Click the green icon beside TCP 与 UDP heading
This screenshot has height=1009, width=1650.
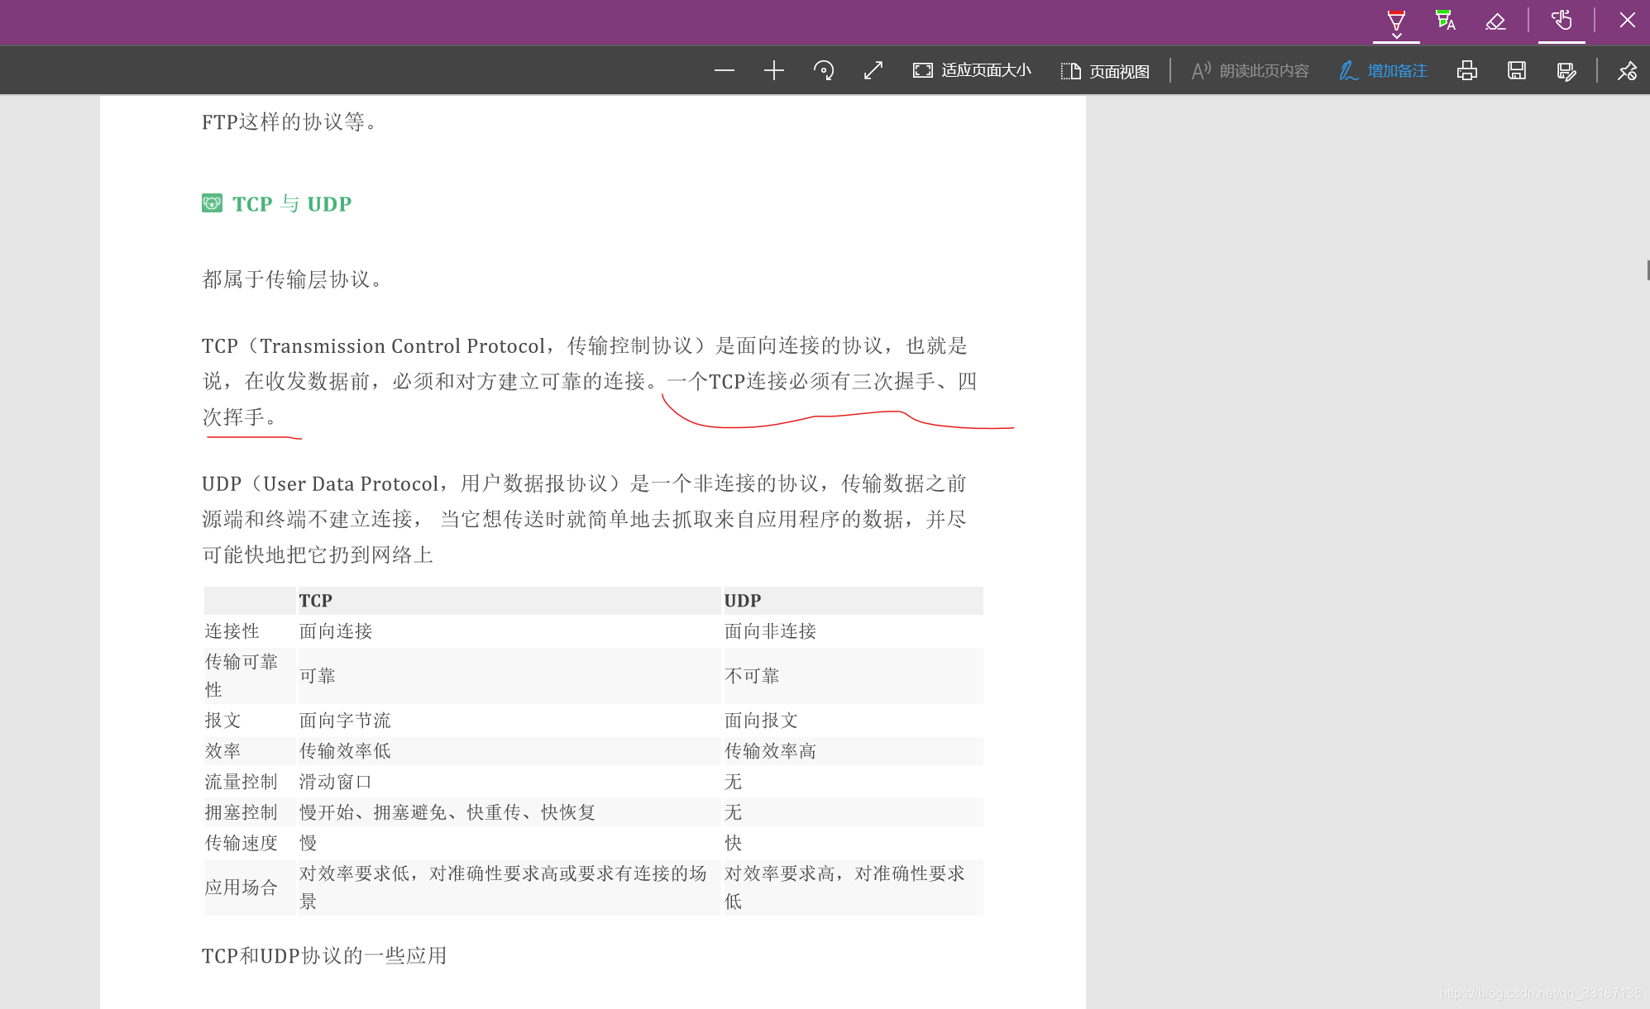pos(212,203)
